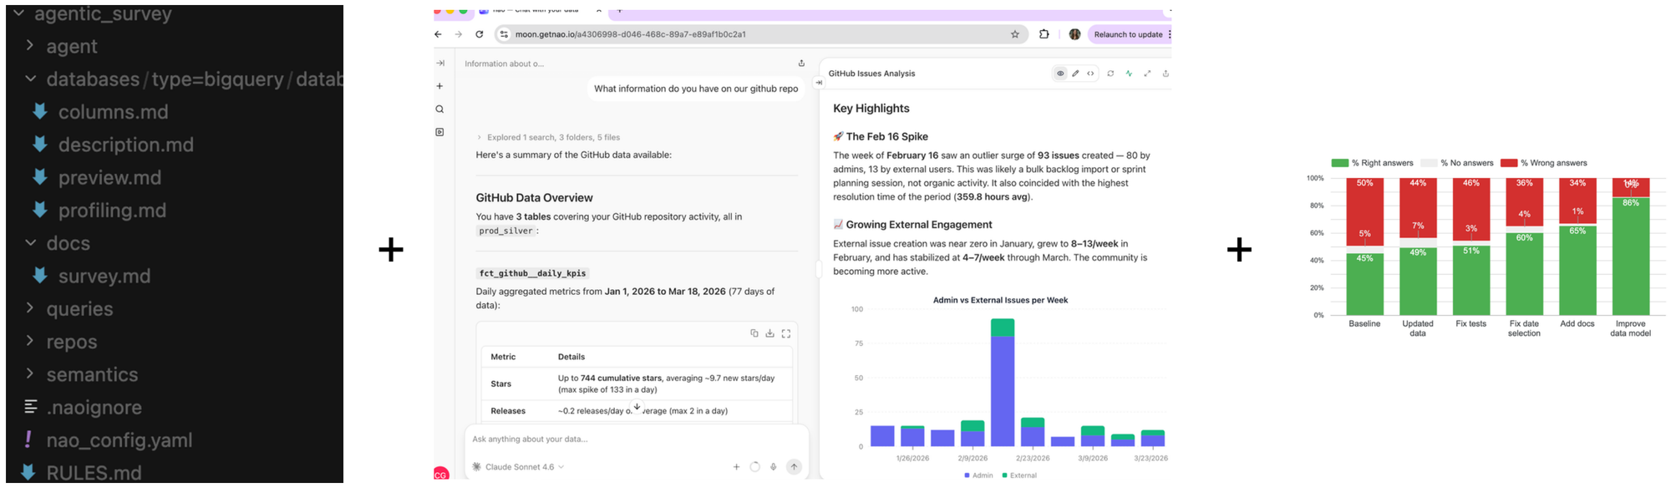
Task: Maximize the GitHub Issues Analysis panel
Action: 1147,74
